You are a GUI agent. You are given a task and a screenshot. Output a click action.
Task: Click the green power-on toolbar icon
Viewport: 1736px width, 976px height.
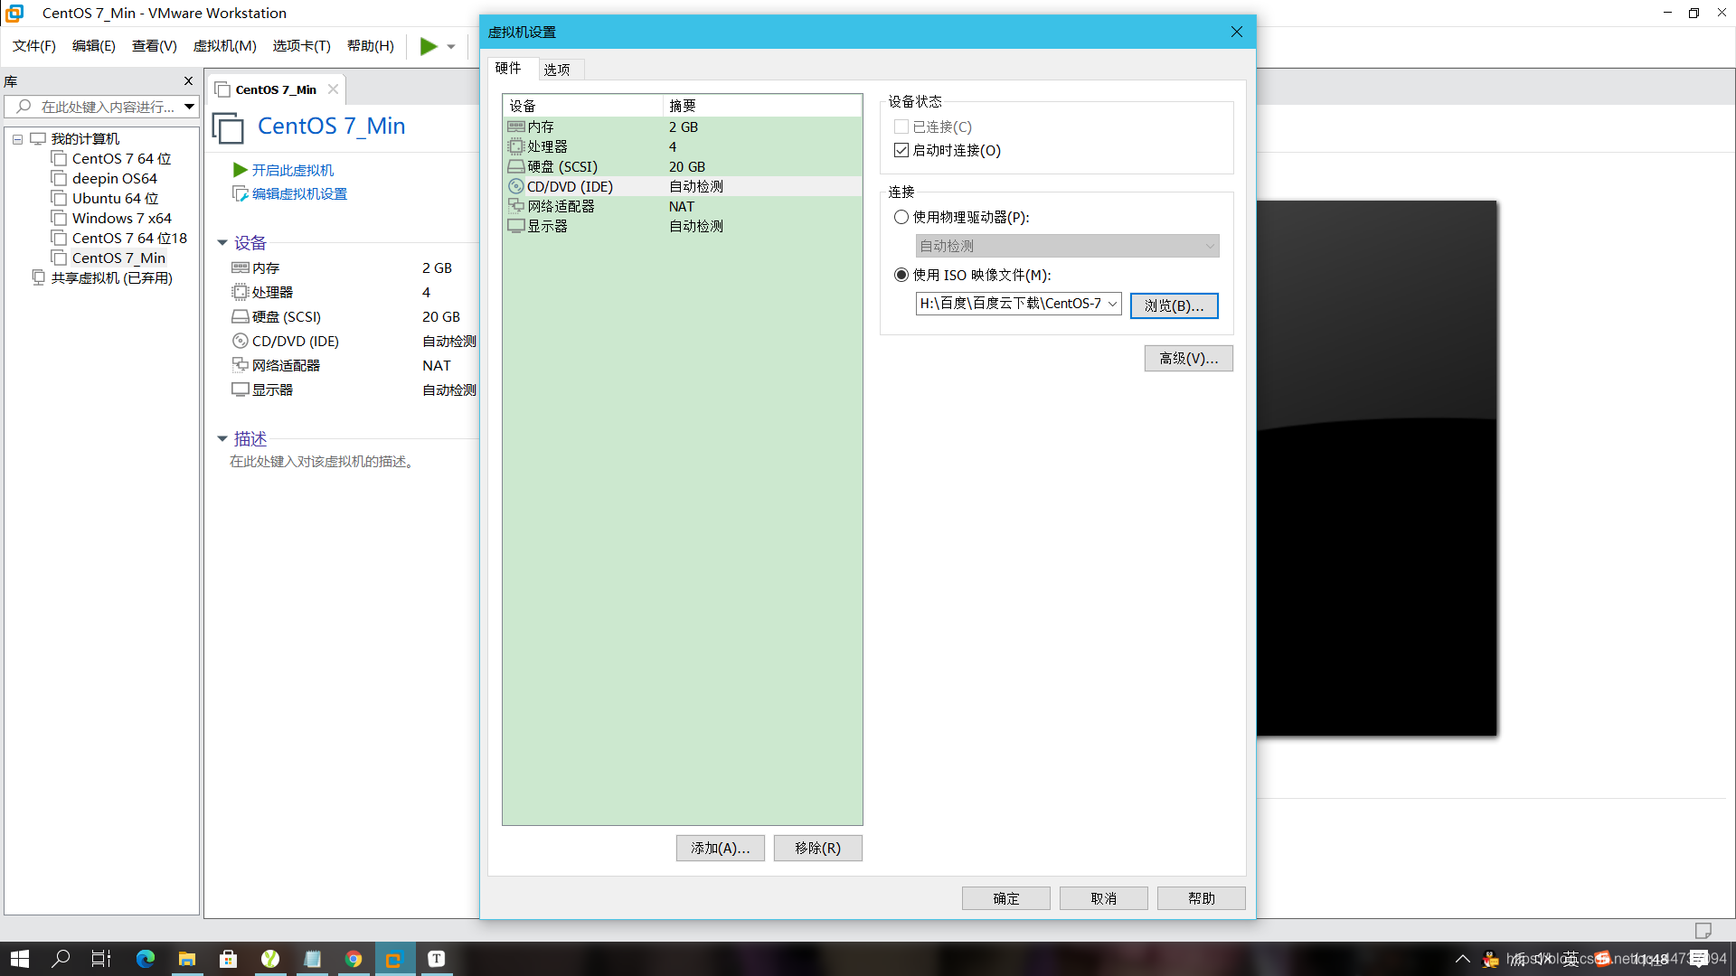(426, 46)
